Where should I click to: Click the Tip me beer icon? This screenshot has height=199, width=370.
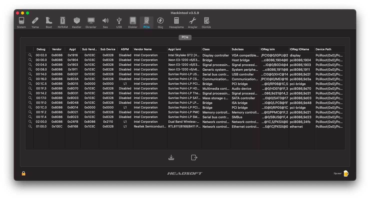coord(346,173)
